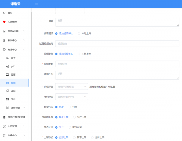The width and height of the screenshot is (182, 141).
Task: Toggle the hamburger menu icon
Action: (x=37, y=4)
